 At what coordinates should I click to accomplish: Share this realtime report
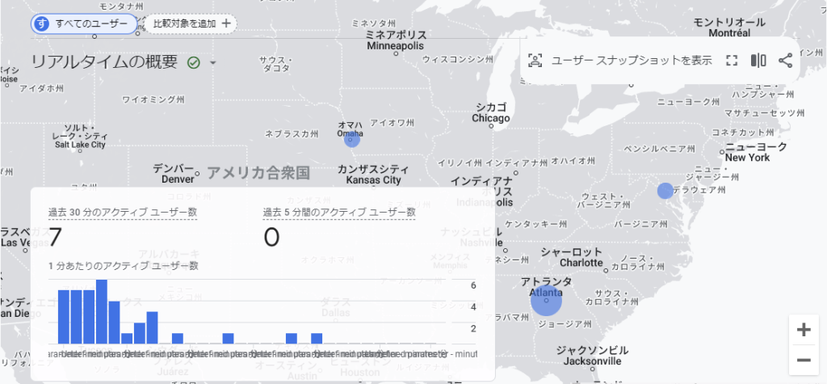tap(785, 61)
